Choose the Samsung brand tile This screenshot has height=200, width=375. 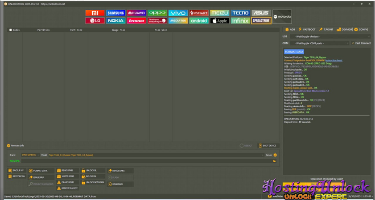coord(115,13)
